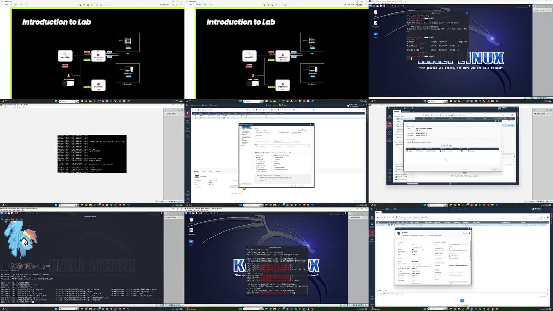The image size is (553, 311).
Task: Open terminal Edit menu in Metasploit frame
Action: coord(13,219)
